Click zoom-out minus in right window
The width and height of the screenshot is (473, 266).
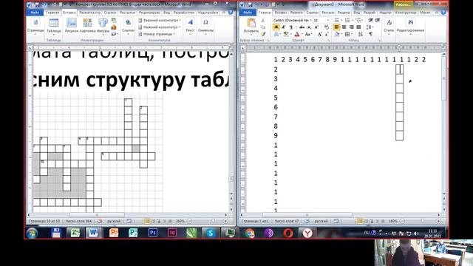402,221
